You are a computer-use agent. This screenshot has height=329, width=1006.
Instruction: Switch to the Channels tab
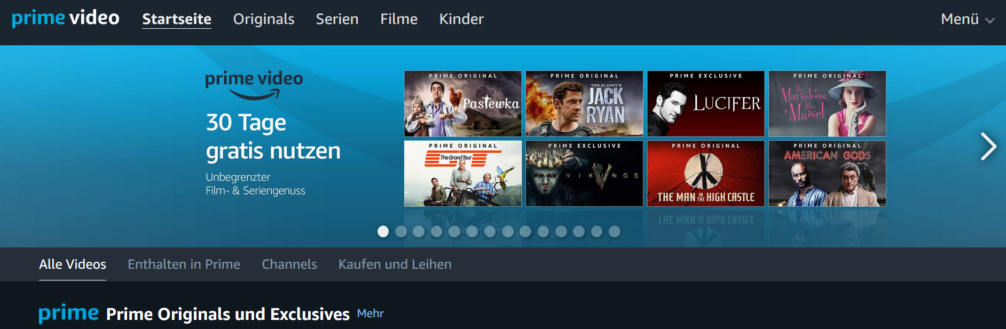[289, 264]
